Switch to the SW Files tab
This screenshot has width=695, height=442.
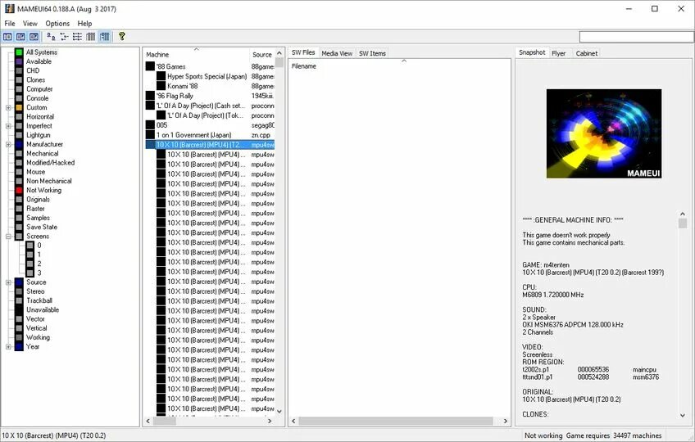pos(303,52)
